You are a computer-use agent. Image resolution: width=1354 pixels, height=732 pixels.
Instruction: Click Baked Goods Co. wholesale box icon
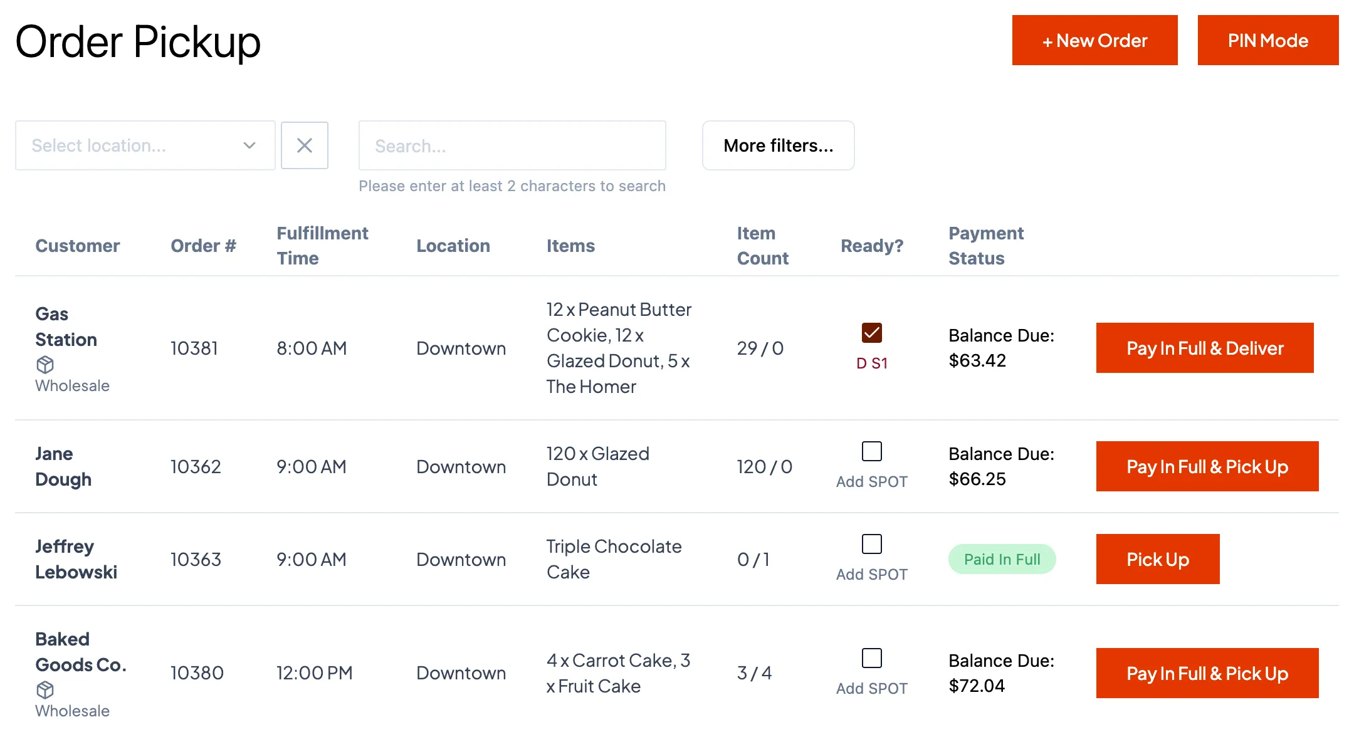45,689
